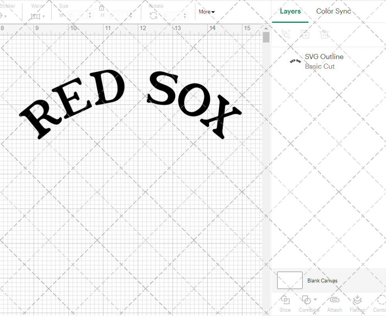Toggle the size lock proportions icon
The width and height of the screenshot is (386, 316).
pos(102,7)
